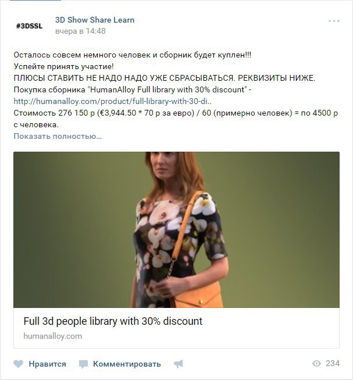353x380 pixels.
Task: Click the eye views icon
Action: coord(316,364)
